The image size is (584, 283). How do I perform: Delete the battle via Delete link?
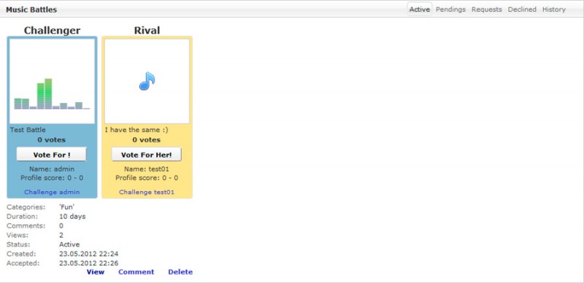pos(180,272)
